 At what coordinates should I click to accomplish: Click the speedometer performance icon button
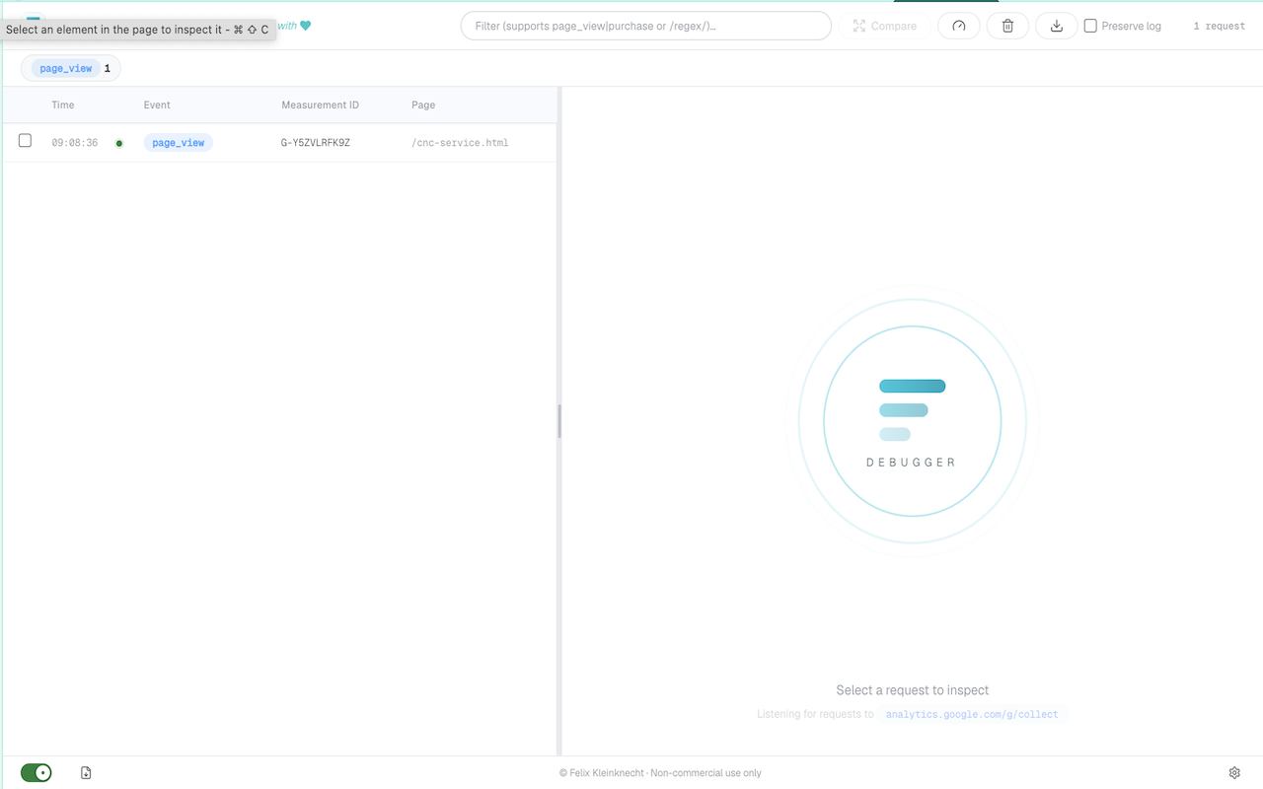click(x=958, y=26)
